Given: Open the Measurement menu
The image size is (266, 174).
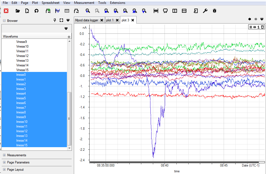Looking at the screenshot, I should pos(84,3).
